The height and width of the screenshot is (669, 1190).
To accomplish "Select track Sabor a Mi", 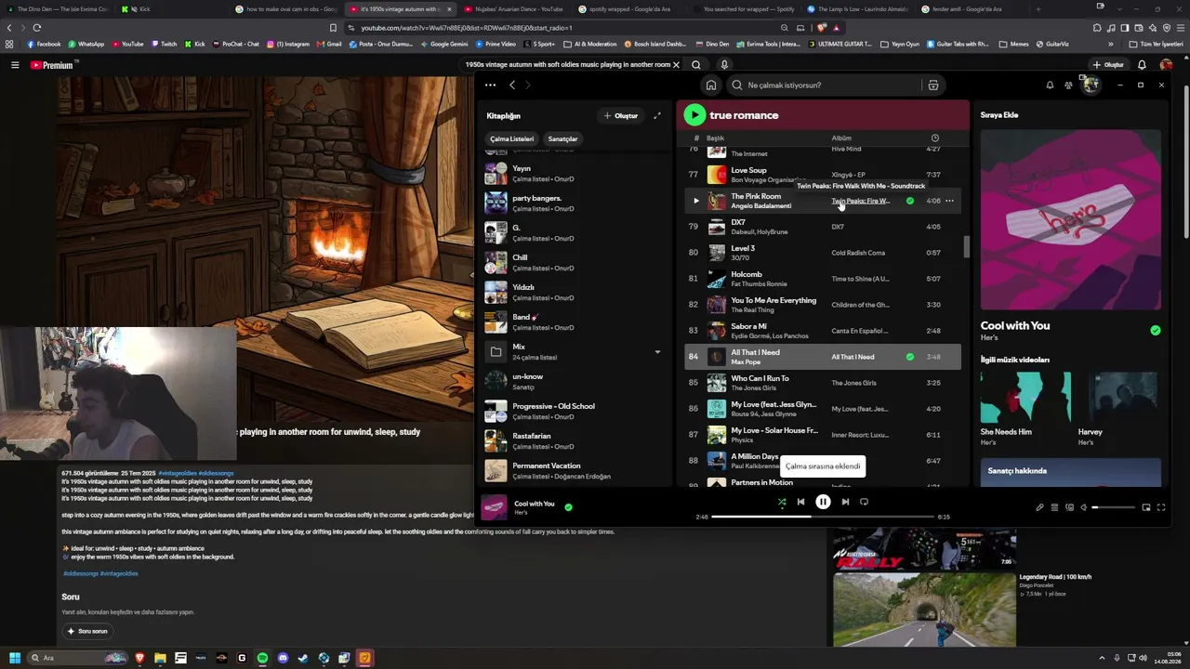I will [x=823, y=331].
